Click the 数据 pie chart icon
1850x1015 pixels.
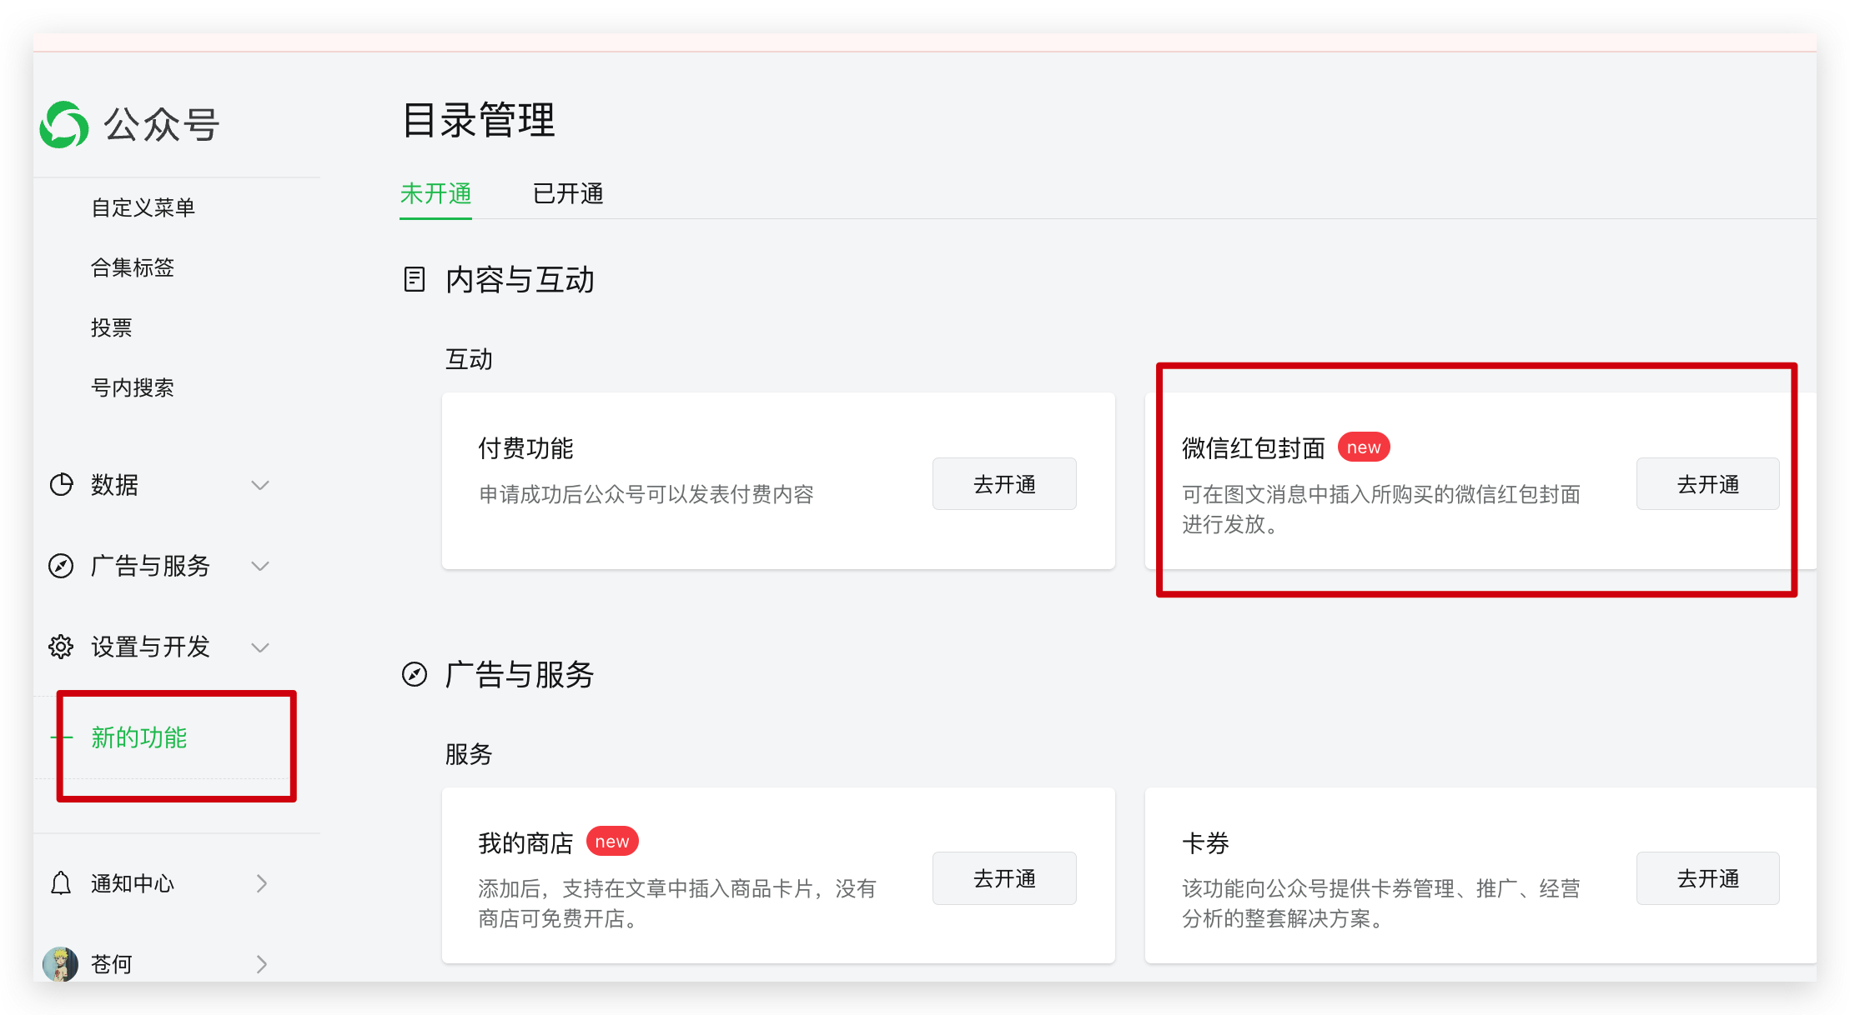pyautogui.click(x=61, y=484)
